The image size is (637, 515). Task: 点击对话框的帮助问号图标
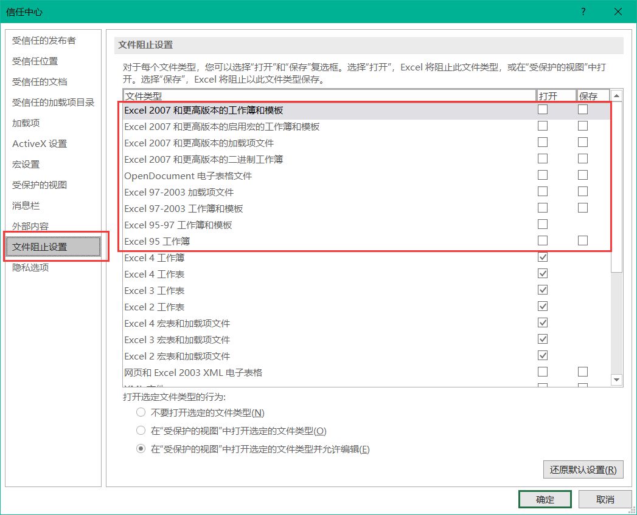(582, 12)
